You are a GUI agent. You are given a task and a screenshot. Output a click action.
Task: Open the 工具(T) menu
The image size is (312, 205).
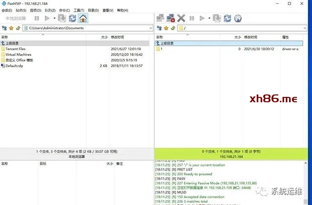click(x=79, y=10)
